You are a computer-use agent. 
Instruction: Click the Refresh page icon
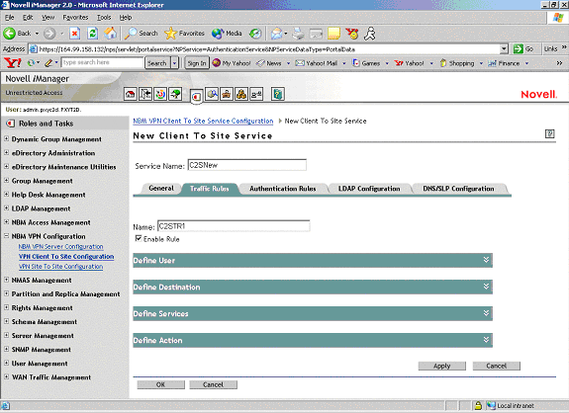pos(93,34)
